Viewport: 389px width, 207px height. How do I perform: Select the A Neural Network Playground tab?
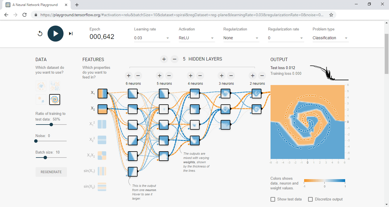tap(35, 5)
